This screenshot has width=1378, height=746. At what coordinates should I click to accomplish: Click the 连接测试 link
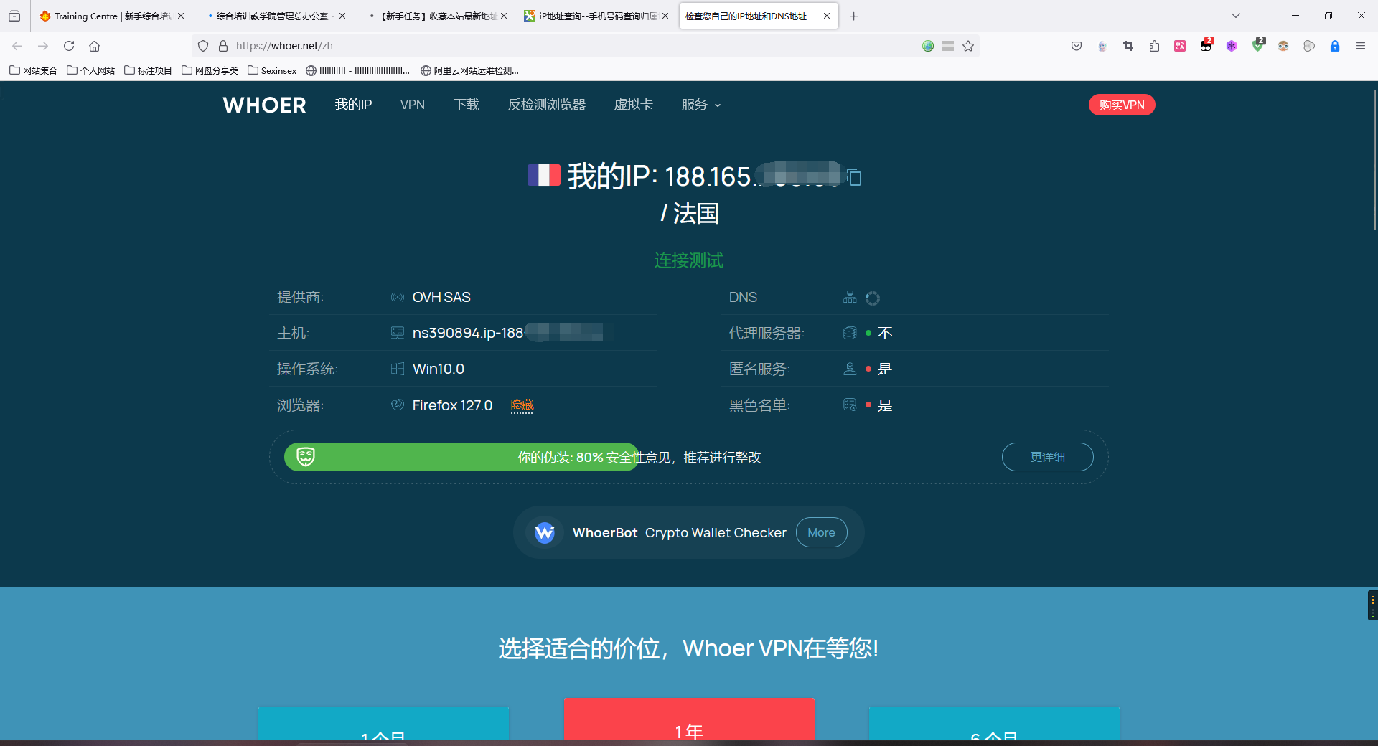tap(689, 260)
